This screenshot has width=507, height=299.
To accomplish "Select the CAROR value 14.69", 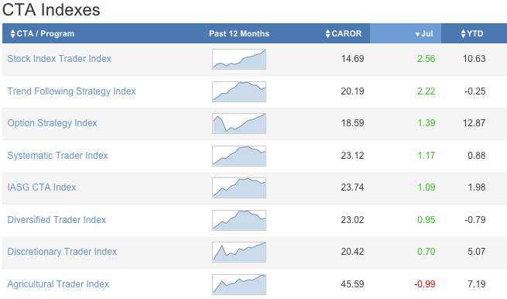I will tap(352, 59).
